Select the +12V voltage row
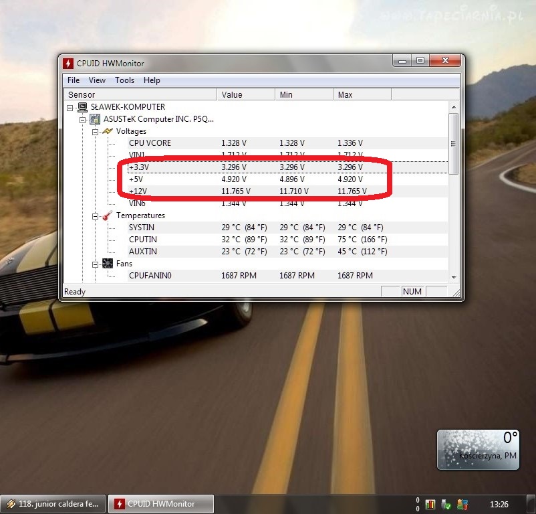 coord(287,191)
